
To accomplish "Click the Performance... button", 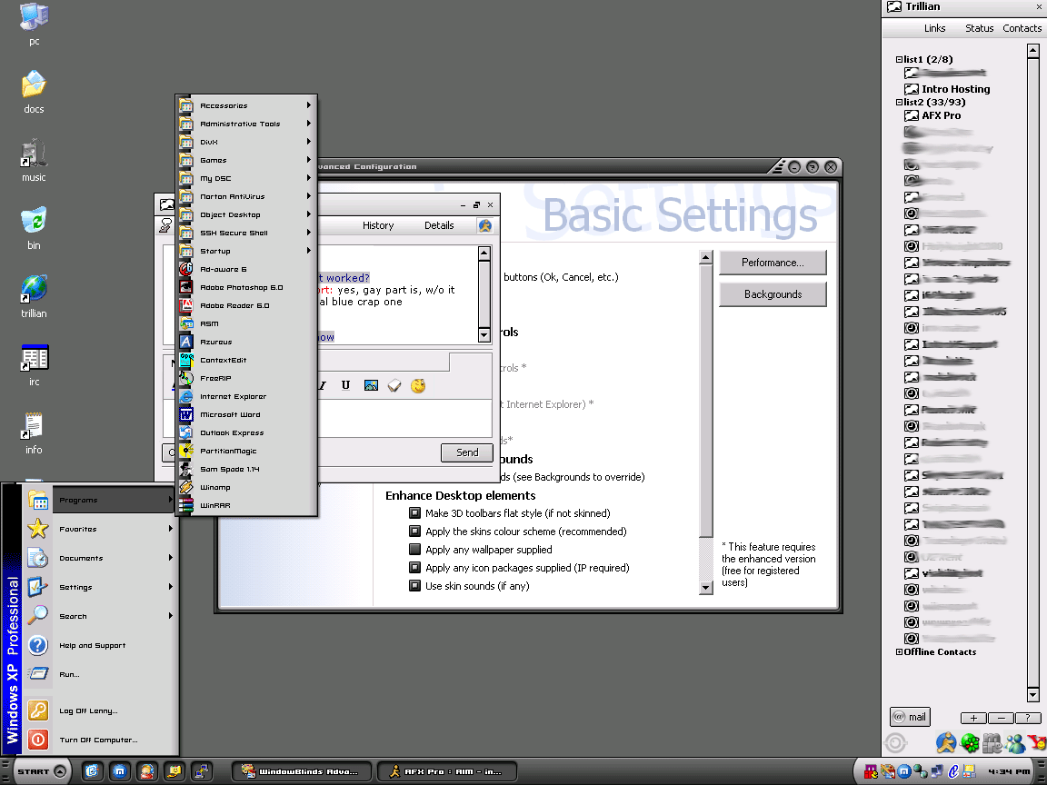I will (773, 263).
